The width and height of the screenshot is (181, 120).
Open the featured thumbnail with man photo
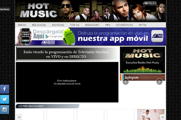[x=151, y=115]
